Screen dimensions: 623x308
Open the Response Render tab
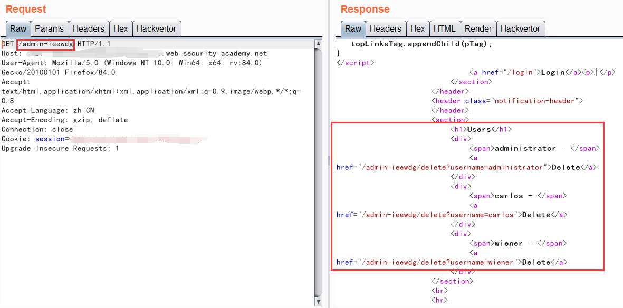point(478,29)
